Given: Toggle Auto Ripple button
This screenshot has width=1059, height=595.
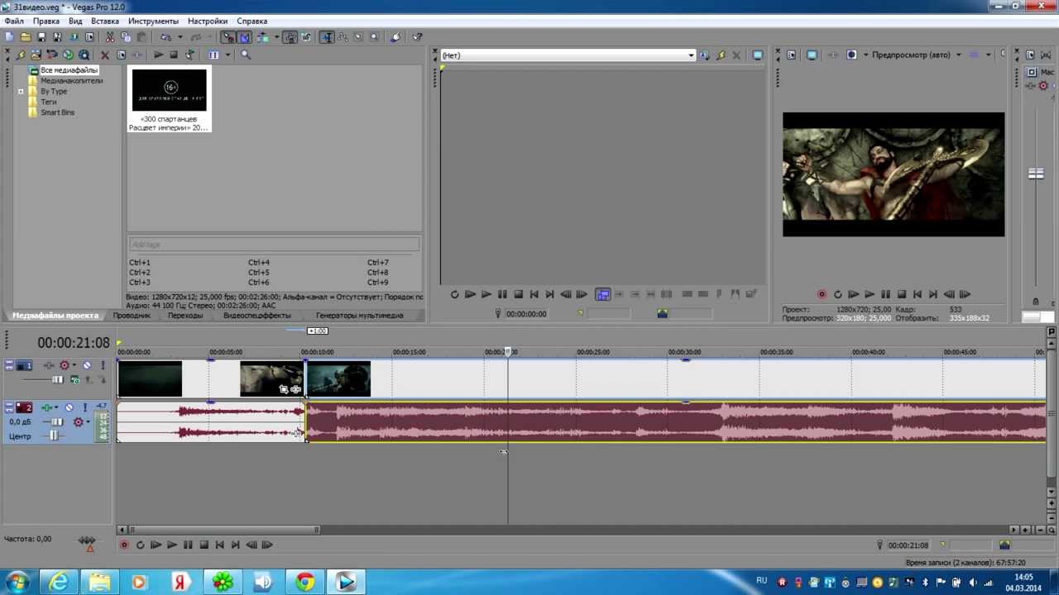Looking at the screenshot, I should pos(263,37).
